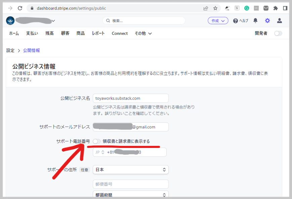Toggle 領収書と請求書に表示する switch
This screenshot has width=292, height=199.
coord(97,142)
